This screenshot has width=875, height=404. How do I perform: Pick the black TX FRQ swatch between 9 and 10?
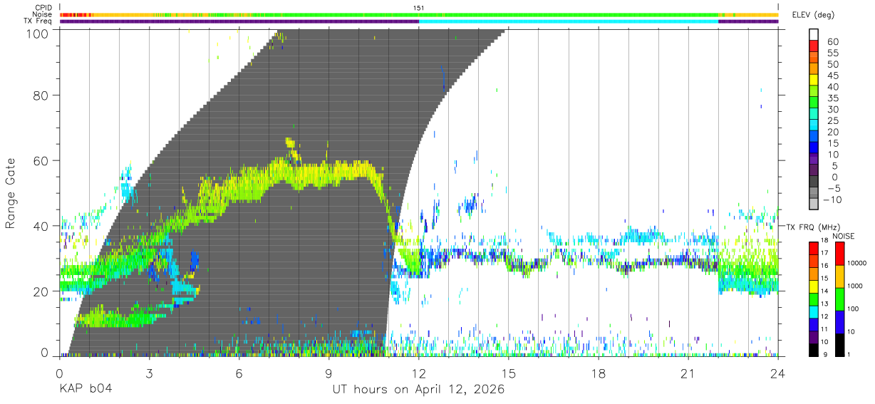tap(814, 350)
